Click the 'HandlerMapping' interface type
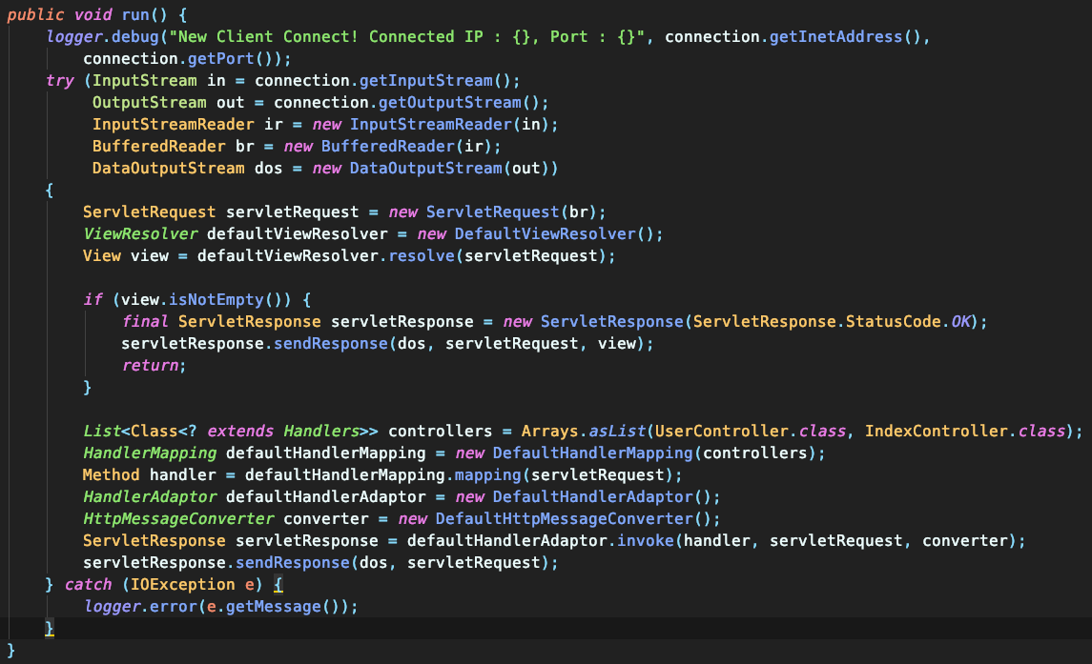The width and height of the screenshot is (1092, 664). pyautogui.click(x=150, y=453)
